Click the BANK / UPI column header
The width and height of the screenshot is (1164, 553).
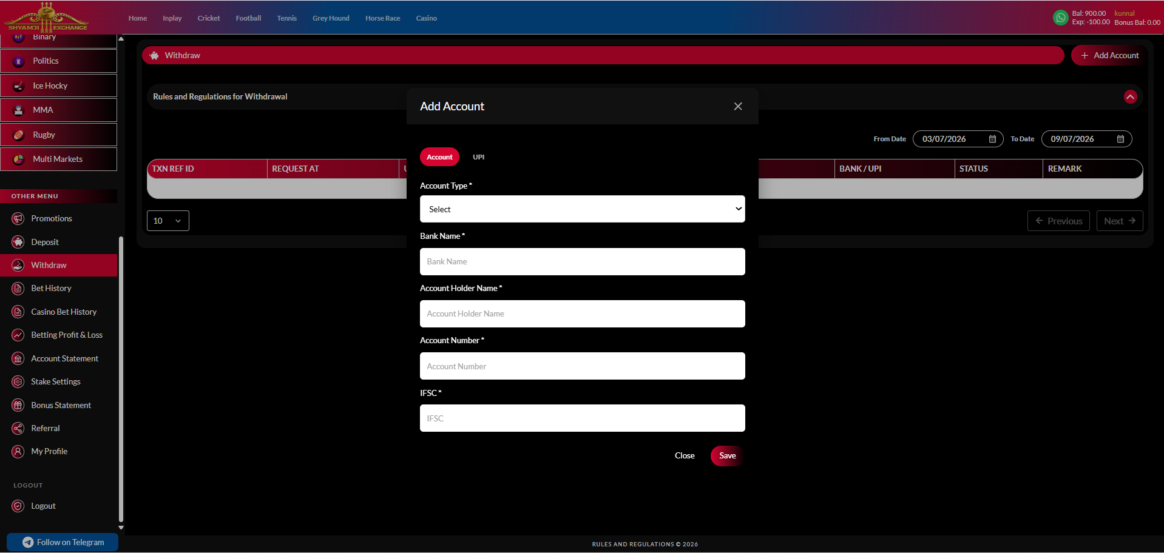coord(895,169)
